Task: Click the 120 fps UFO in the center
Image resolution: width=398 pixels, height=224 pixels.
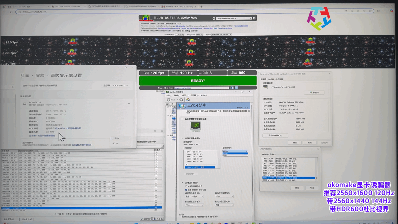Action: click(192, 42)
